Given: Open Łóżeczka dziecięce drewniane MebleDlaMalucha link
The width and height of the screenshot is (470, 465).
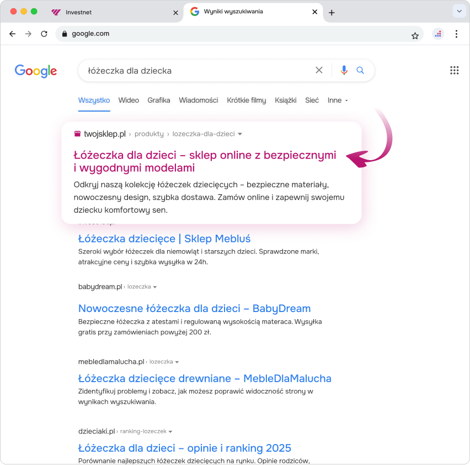Looking at the screenshot, I should pos(205,378).
